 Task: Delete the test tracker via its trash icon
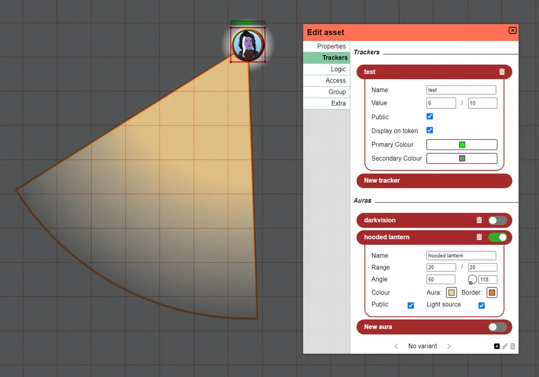pos(502,72)
